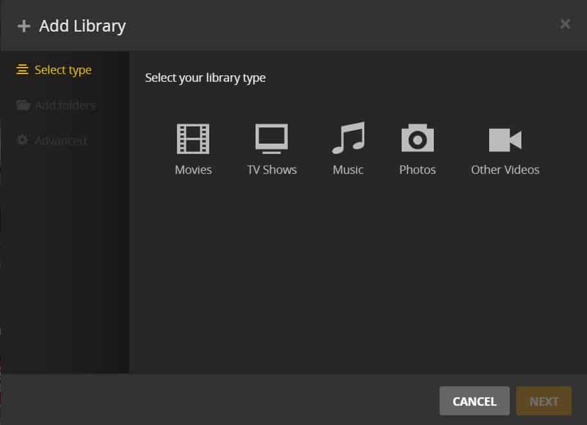Click the Photos label

pos(418,170)
